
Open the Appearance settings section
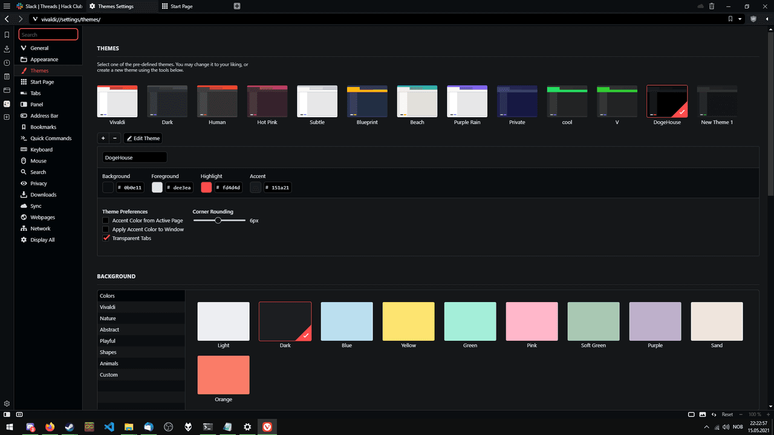tap(48, 59)
